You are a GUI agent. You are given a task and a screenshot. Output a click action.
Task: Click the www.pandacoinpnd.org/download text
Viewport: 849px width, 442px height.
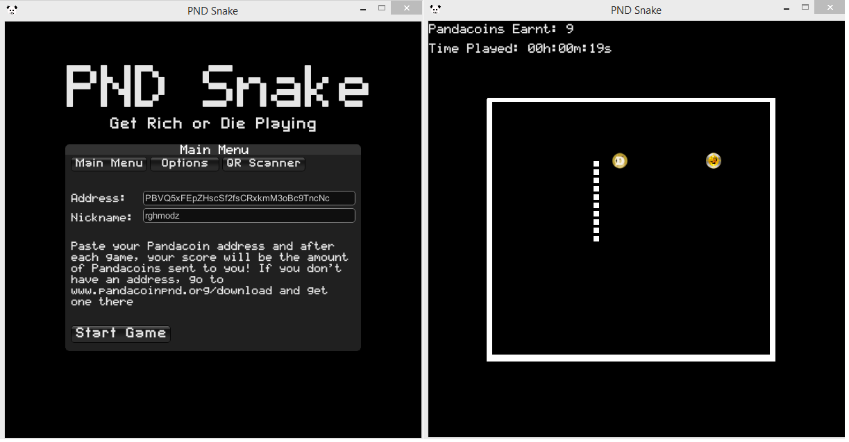tap(171, 291)
